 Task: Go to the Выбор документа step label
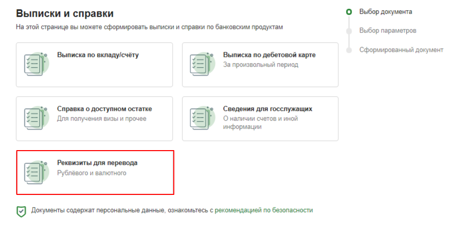click(x=385, y=12)
